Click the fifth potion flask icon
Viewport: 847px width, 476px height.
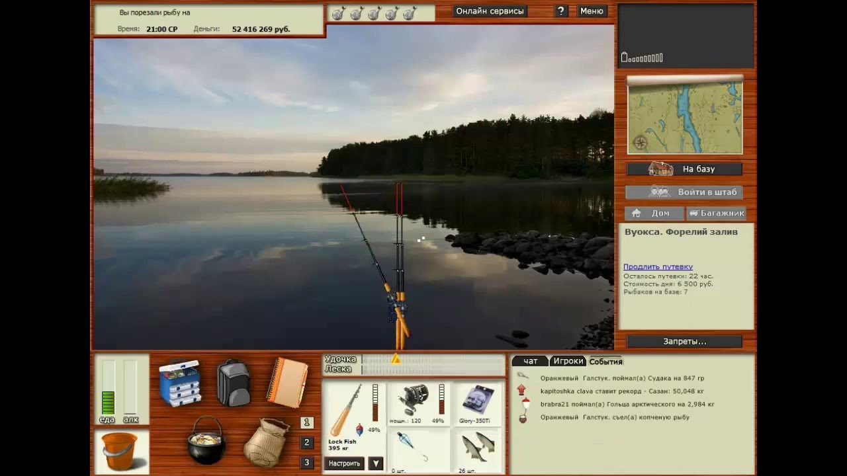pos(410,13)
